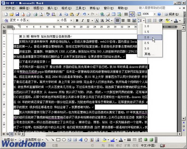
Task: Select 1.5 line spacing
Action: [150, 32]
